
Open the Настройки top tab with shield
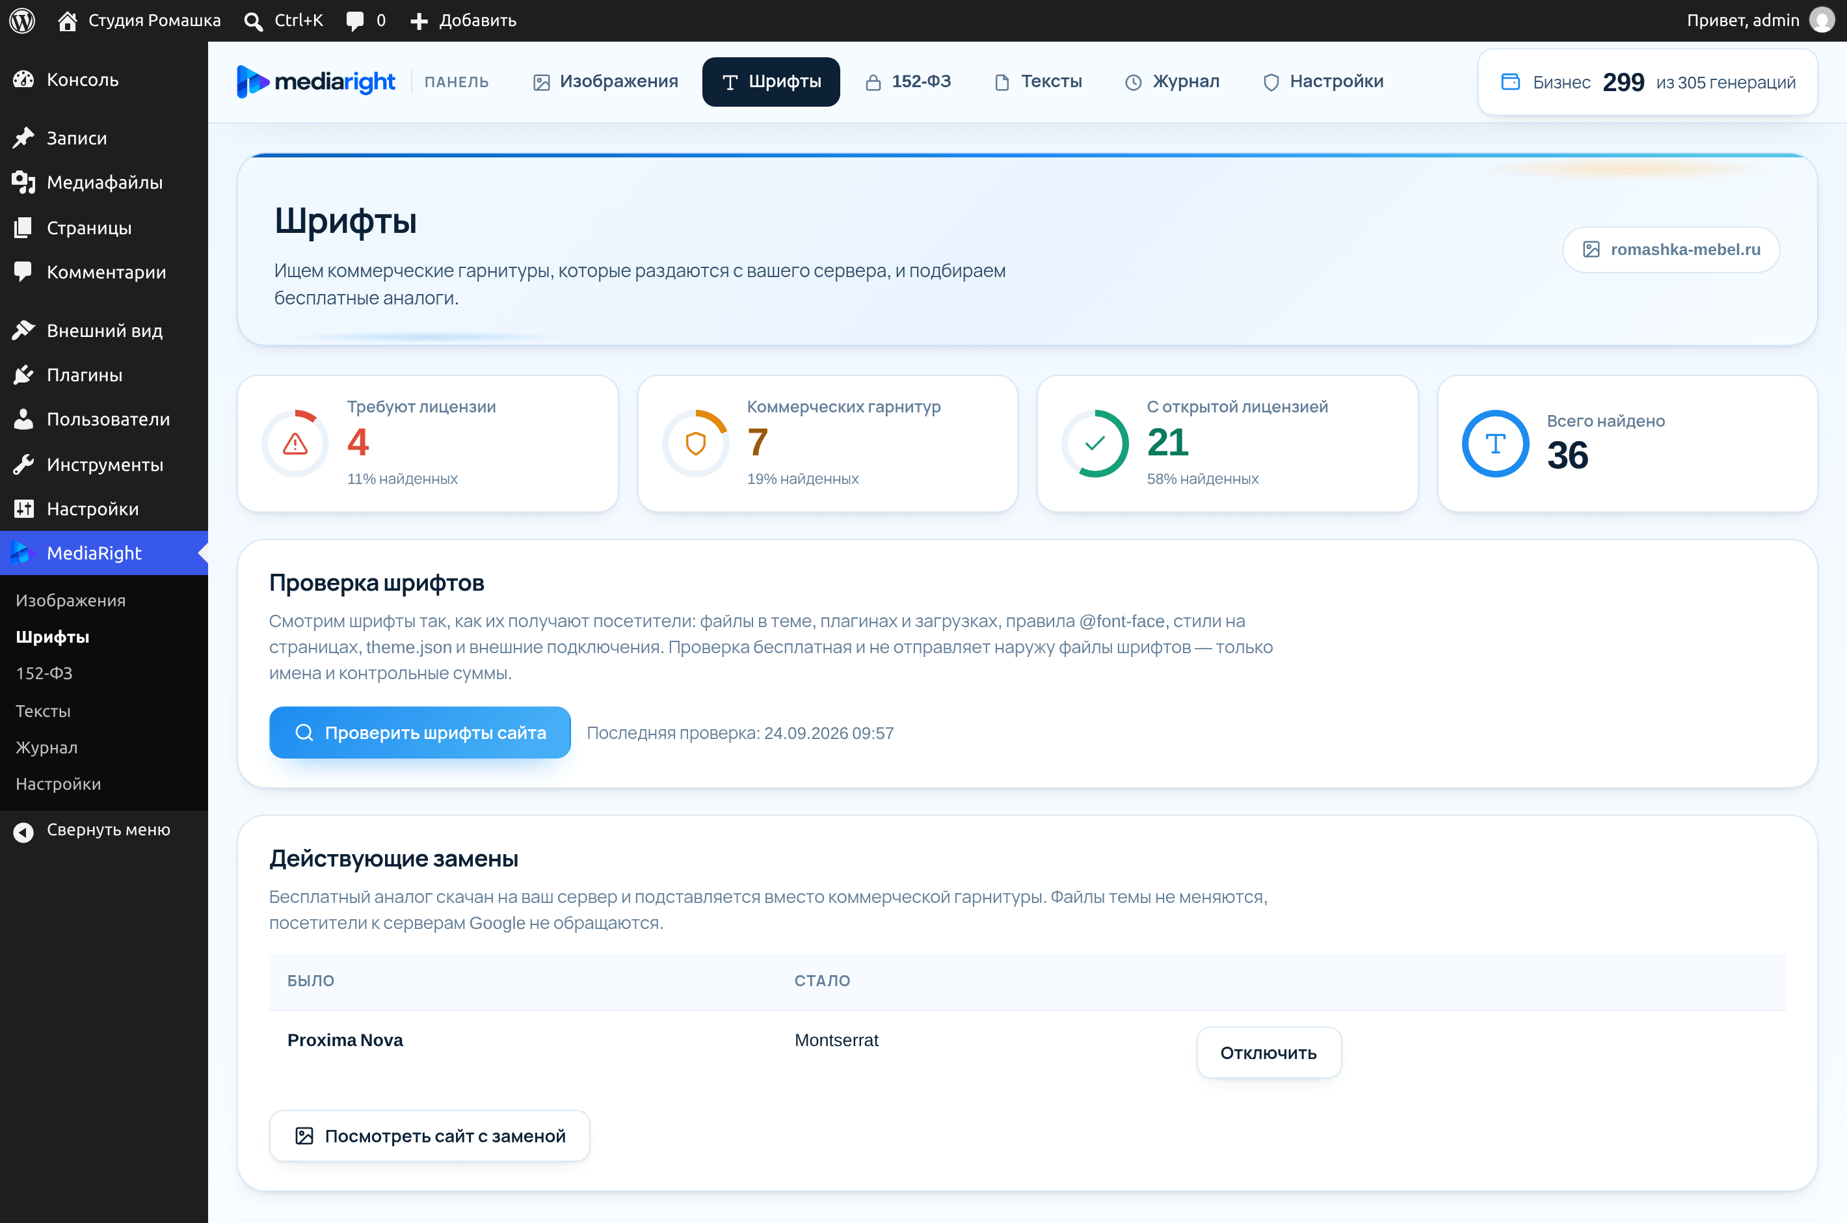click(x=1323, y=82)
